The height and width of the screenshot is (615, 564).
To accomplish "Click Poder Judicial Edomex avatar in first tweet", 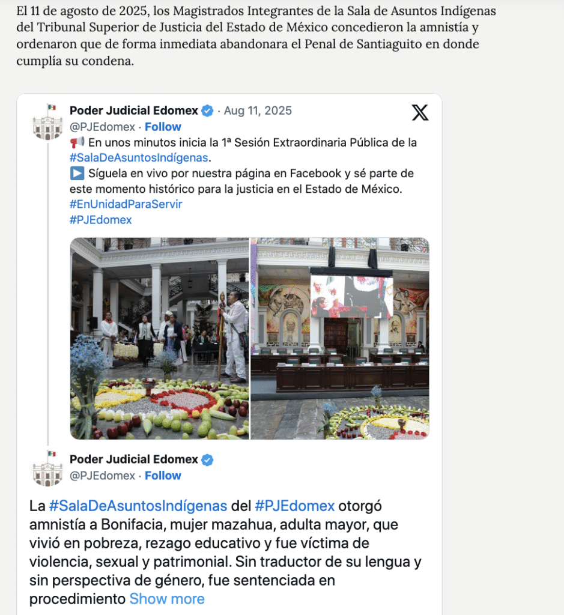I will pyautogui.click(x=47, y=122).
